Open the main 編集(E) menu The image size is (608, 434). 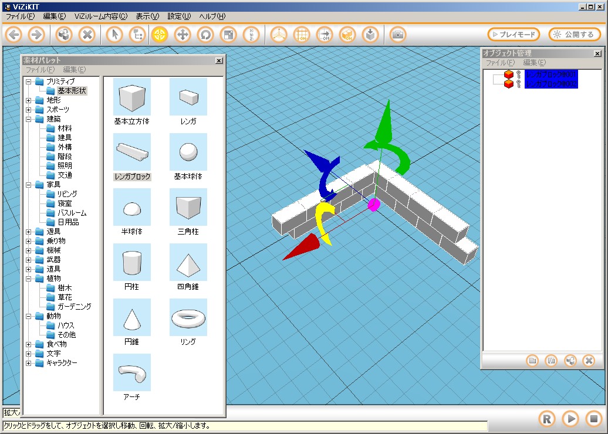click(54, 16)
